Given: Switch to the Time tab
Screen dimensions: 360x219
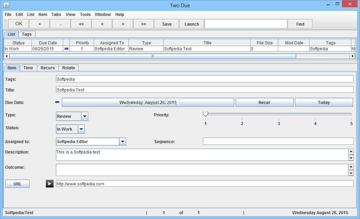Looking at the screenshot, I should 28,68.
